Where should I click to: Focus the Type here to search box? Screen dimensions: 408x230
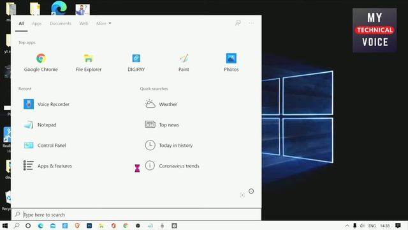pos(136,215)
